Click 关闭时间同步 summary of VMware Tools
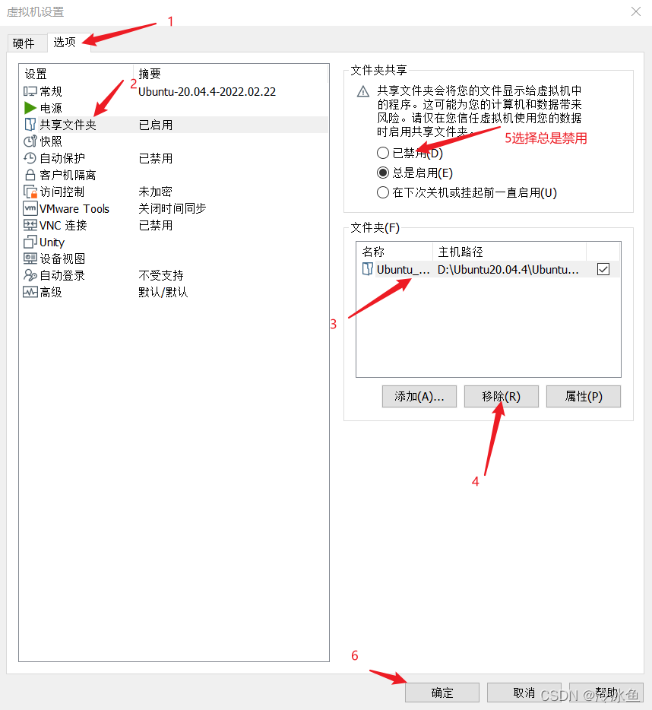The width and height of the screenshot is (652, 710). [x=172, y=208]
